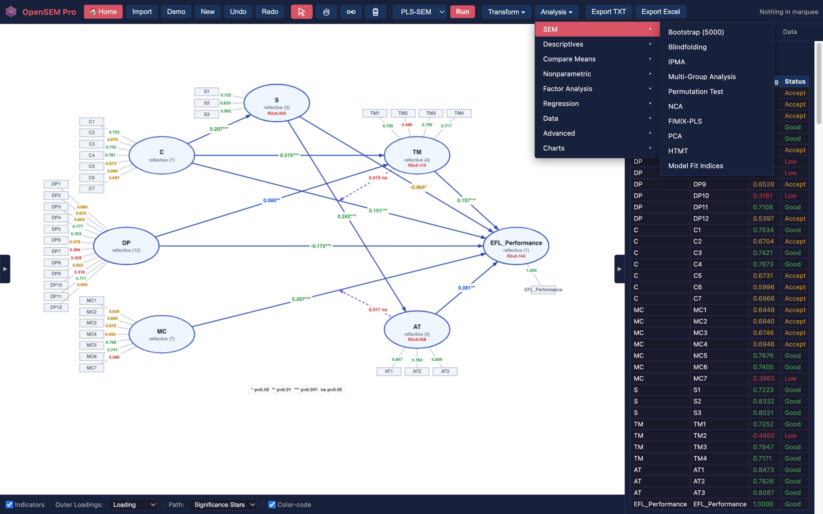The height and width of the screenshot is (514, 823).
Task: Select the link connector tool
Action: 351,12
